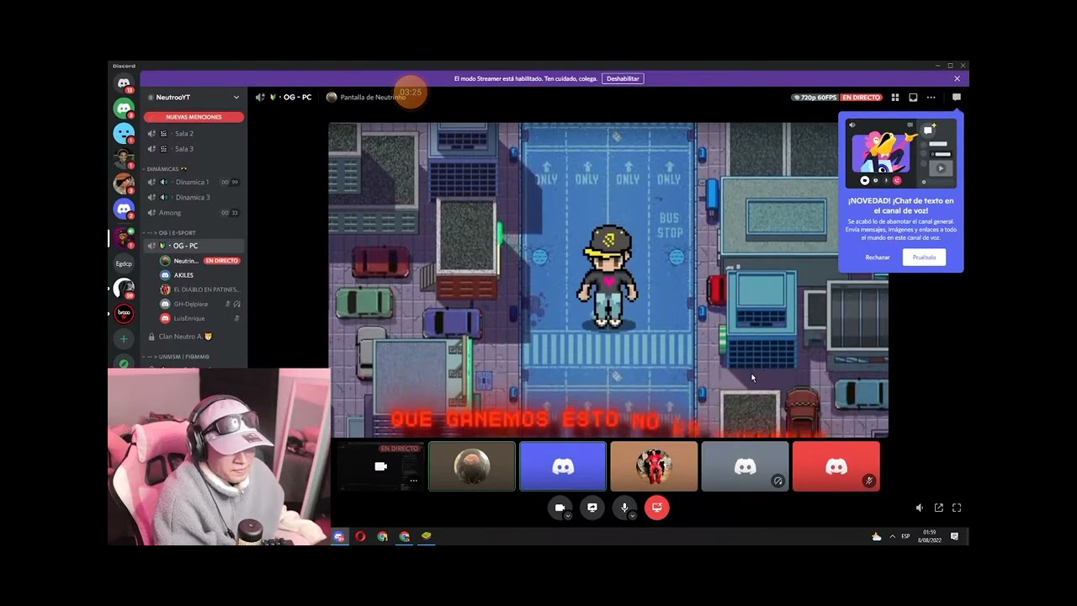1077x606 pixels.
Task: Click Rechazar on the novelty popup
Action: (x=878, y=257)
